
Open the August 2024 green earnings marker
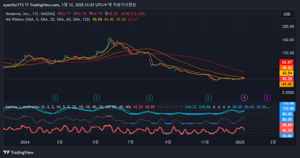tap(149, 98)
